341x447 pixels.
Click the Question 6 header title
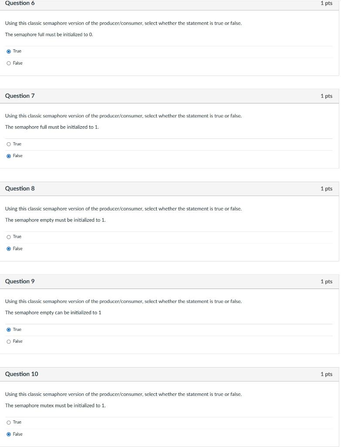tap(20, 3)
